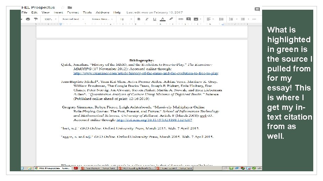Open the Help menu

[x=117, y=12]
